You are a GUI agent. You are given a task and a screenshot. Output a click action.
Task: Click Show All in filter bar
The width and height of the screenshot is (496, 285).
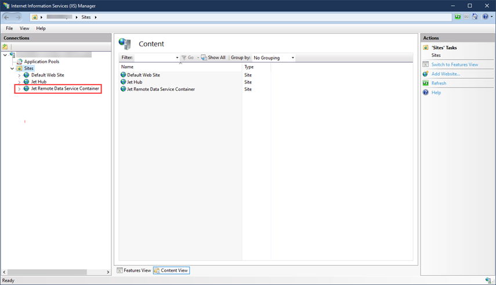click(x=213, y=57)
